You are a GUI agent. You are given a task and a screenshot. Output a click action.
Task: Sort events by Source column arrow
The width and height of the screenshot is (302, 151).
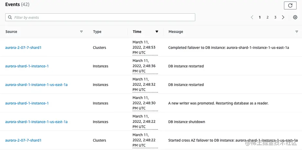pyautogui.click(x=81, y=32)
